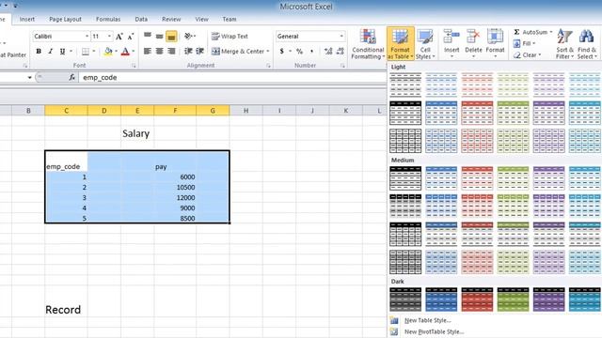Close the Format as Table gallery button
Viewport: 602px width, 338px height.
pyautogui.click(x=400, y=44)
